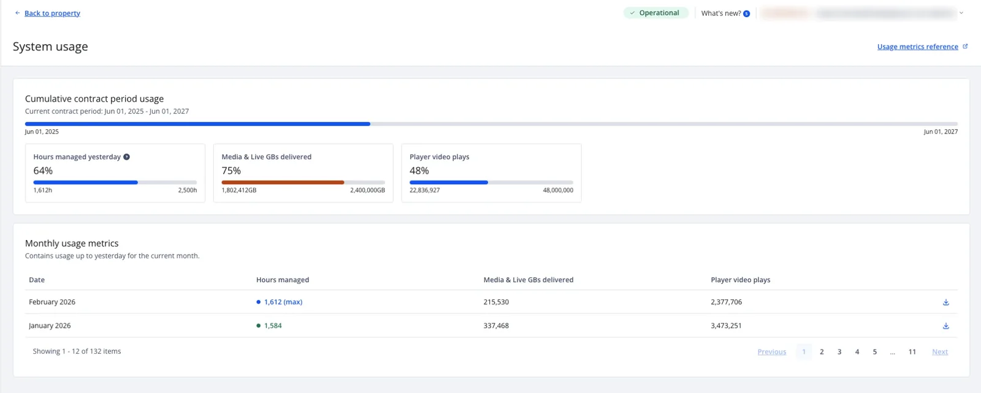The height and width of the screenshot is (393, 981).
Task: Download the February 2026 usage report
Action: [945, 302]
